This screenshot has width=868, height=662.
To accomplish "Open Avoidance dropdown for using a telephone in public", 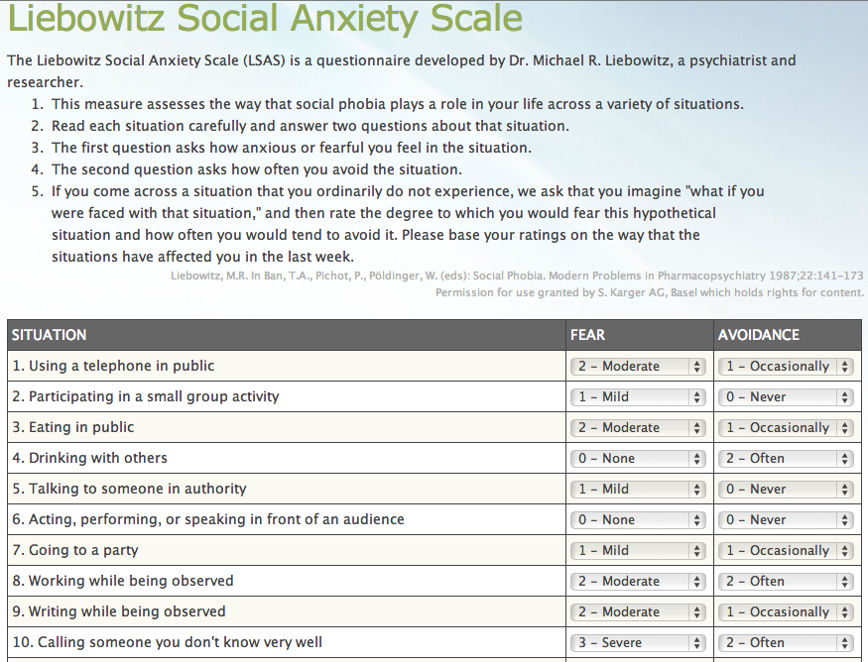I will point(786,366).
